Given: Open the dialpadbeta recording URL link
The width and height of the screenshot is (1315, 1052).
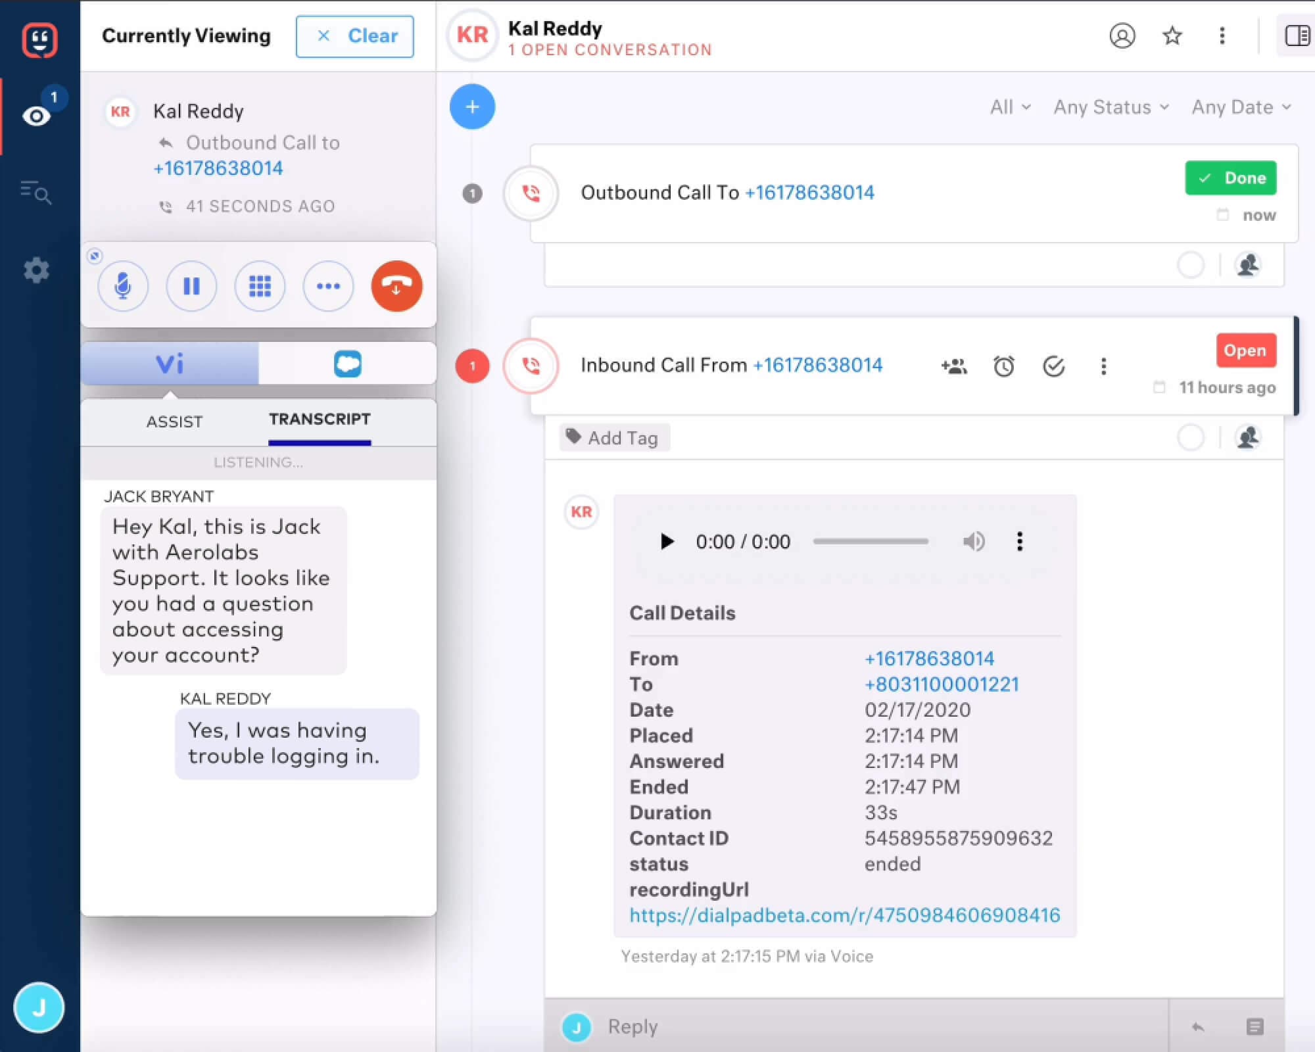Looking at the screenshot, I should (844, 915).
